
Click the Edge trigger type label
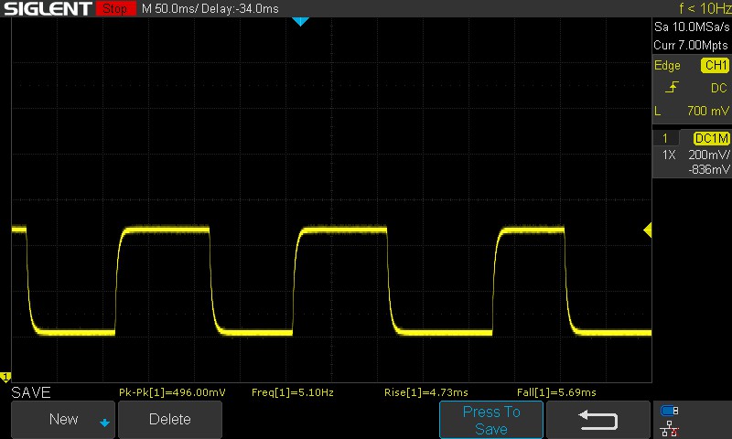667,65
